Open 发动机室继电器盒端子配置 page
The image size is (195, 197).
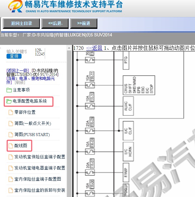pos(40,168)
